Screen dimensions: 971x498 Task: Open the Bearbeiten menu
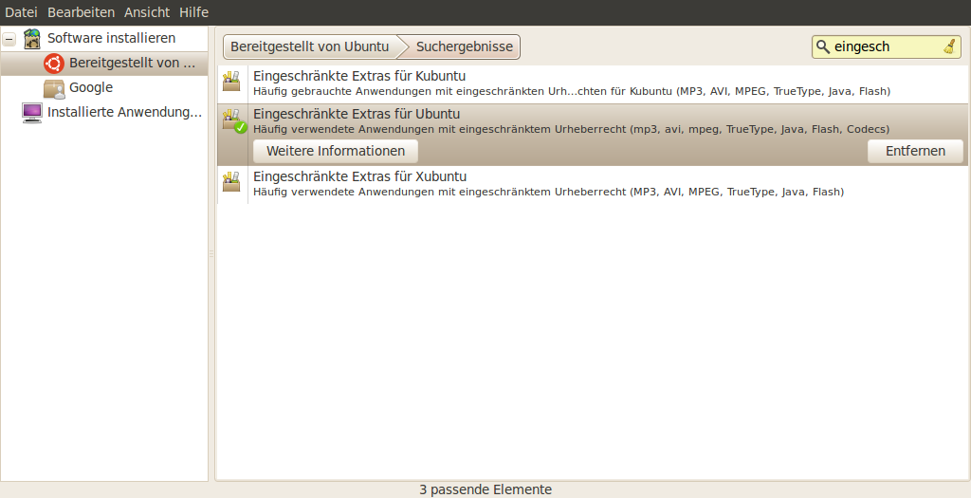(82, 12)
